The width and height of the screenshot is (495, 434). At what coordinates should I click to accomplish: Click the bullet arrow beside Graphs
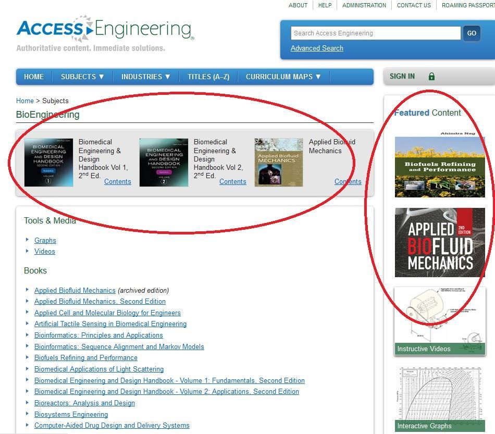[28, 240]
